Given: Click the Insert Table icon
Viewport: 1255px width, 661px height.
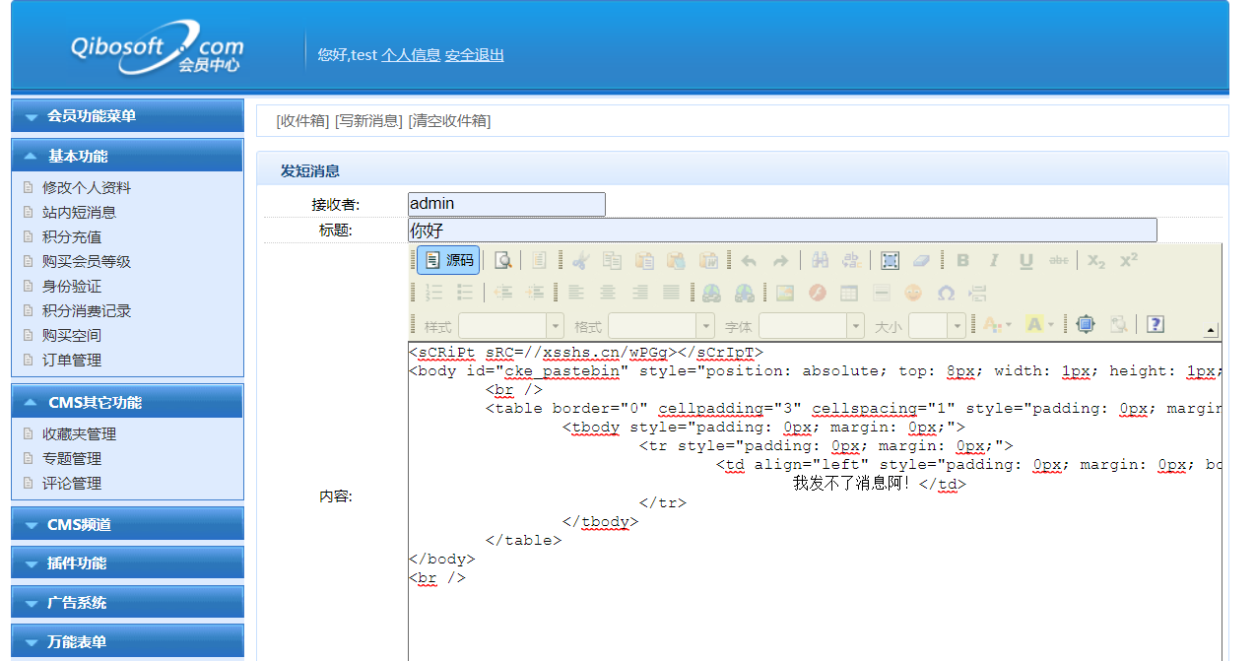Looking at the screenshot, I should (848, 293).
